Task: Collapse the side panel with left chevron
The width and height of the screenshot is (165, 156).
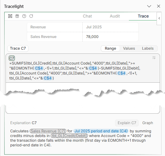Action: 159,18
